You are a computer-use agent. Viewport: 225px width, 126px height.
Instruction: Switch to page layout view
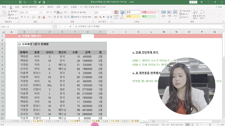coord(192,124)
